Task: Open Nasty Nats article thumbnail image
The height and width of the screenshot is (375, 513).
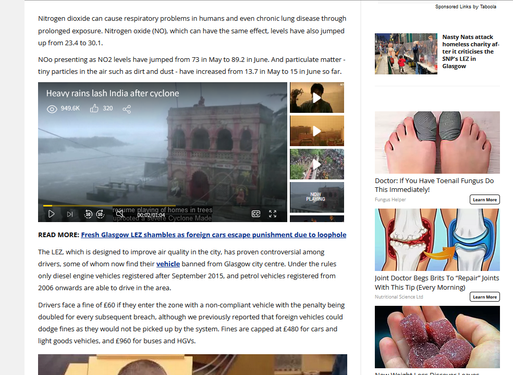Action: click(406, 54)
